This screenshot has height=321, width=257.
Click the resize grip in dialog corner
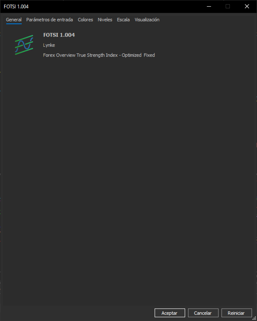254,318
